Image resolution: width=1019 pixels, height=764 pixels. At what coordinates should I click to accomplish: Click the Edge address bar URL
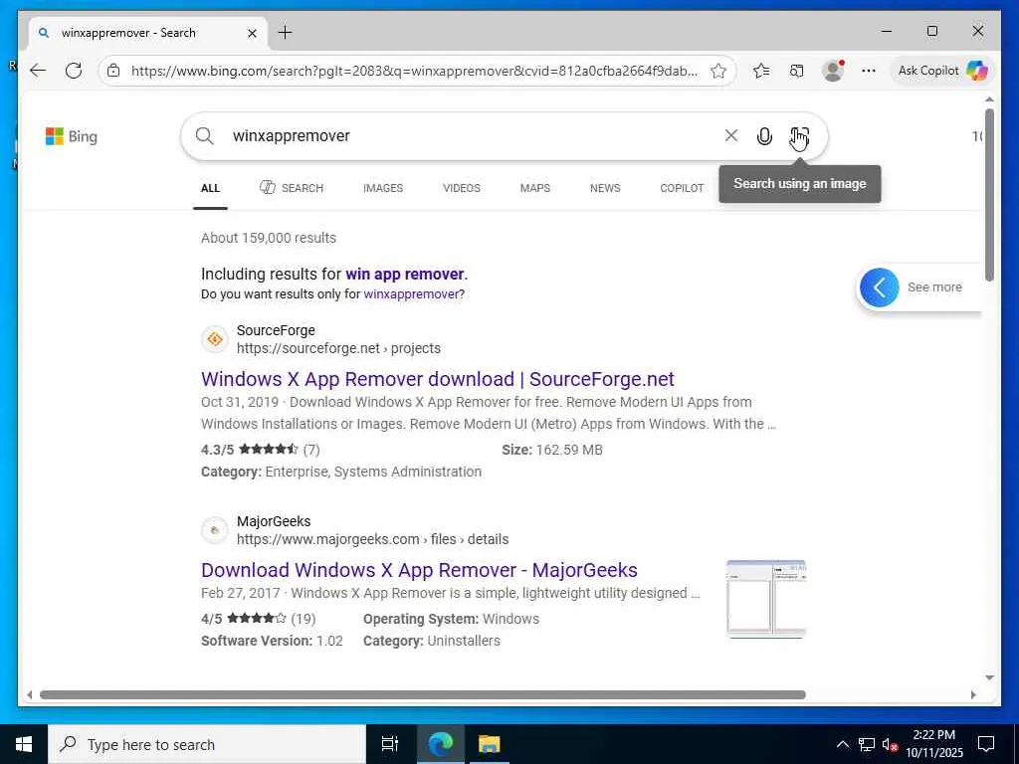(414, 71)
